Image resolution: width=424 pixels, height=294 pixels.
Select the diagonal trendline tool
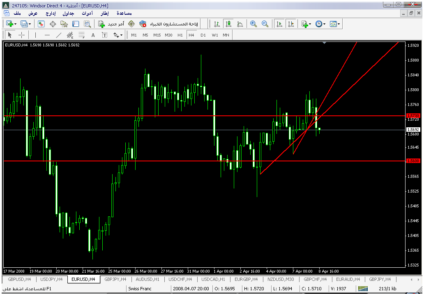(59, 35)
